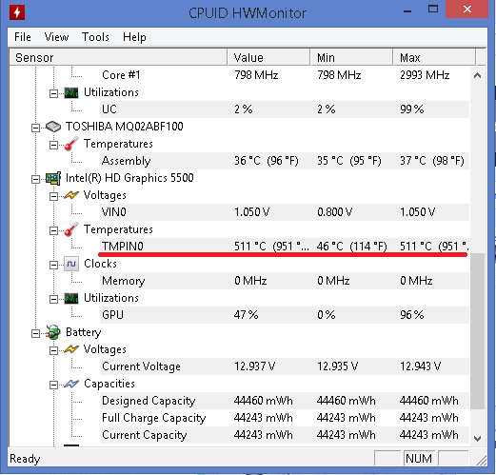Collapse the Clocks group under graphics

pyautogui.click(x=53, y=265)
